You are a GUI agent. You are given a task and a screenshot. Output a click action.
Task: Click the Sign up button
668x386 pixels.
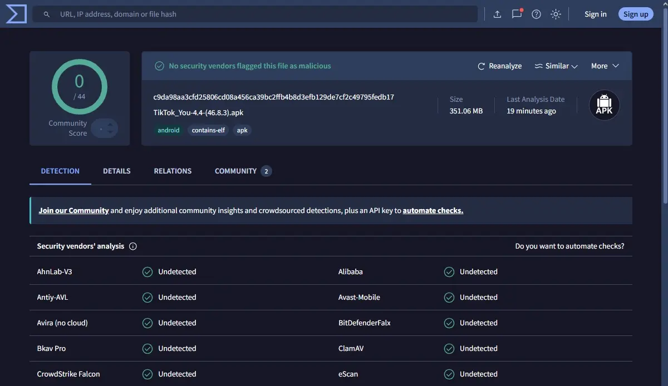click(636, 14)
